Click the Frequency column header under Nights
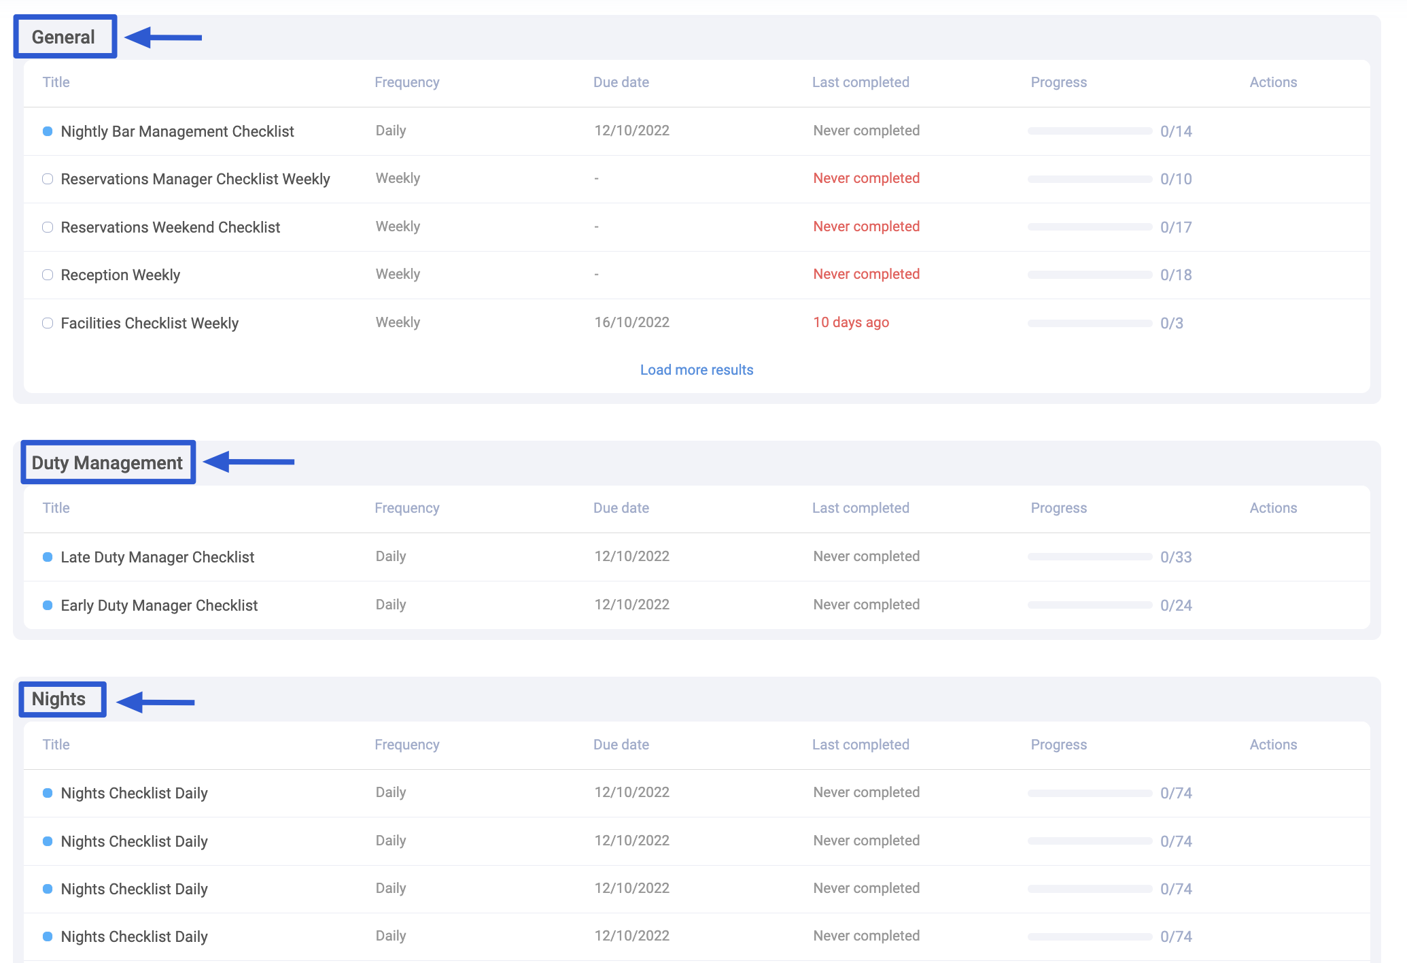The image size is (1407, 963). coord(406,744)
